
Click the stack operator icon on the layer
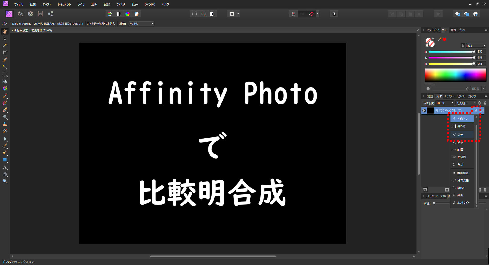(x=476, y=111)
